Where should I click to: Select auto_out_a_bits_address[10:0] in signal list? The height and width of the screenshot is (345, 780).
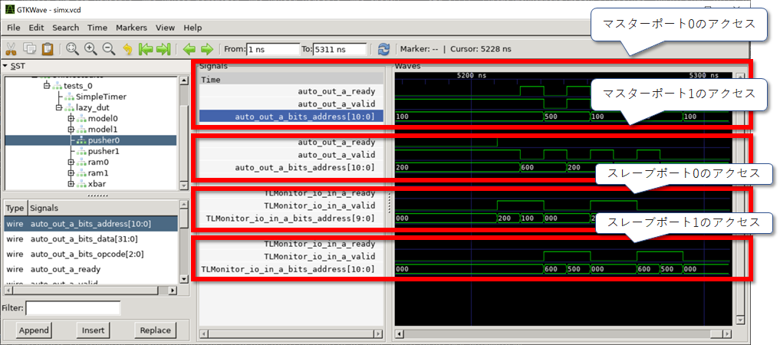tap(91, 224)
